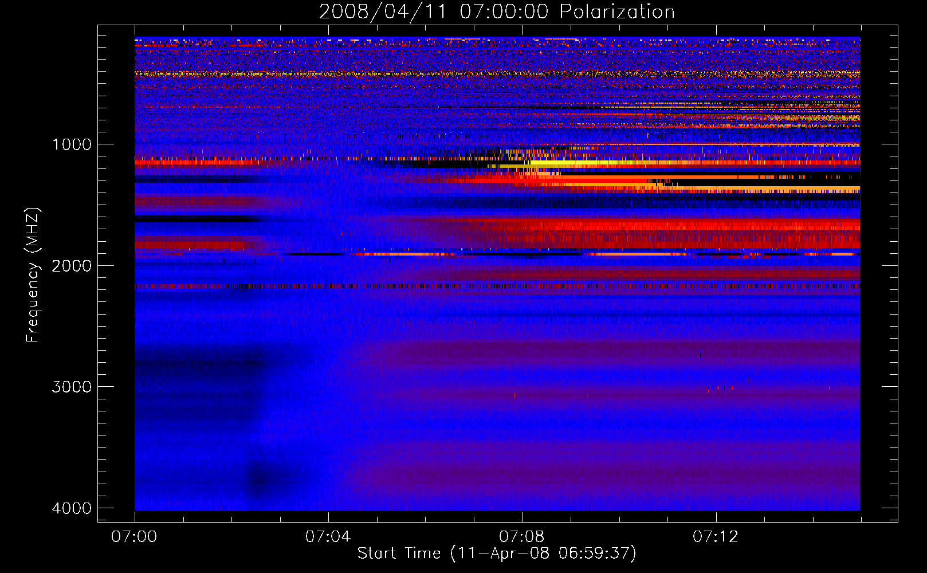Click the 'Start Time (11-Apr-08 06:59:37)' label
Image resolution: width=927 pixels, height=573 pixels.
click(497, 554)
